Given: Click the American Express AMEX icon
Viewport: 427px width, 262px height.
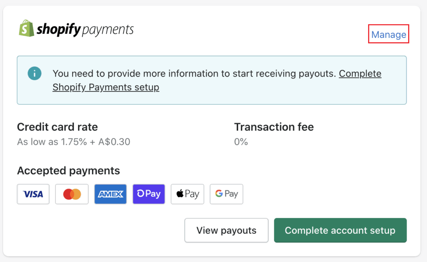Looking at the screenshot, I should [x=111, y=194].
